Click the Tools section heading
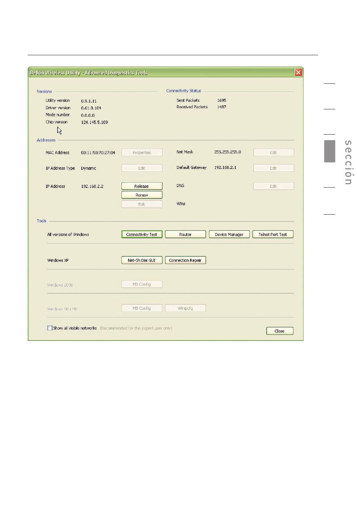357x516 pixels. click(x=41, y=221)
